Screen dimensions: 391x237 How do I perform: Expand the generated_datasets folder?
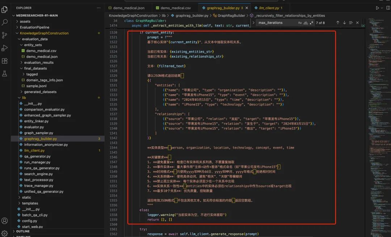(x=40, y=92)
